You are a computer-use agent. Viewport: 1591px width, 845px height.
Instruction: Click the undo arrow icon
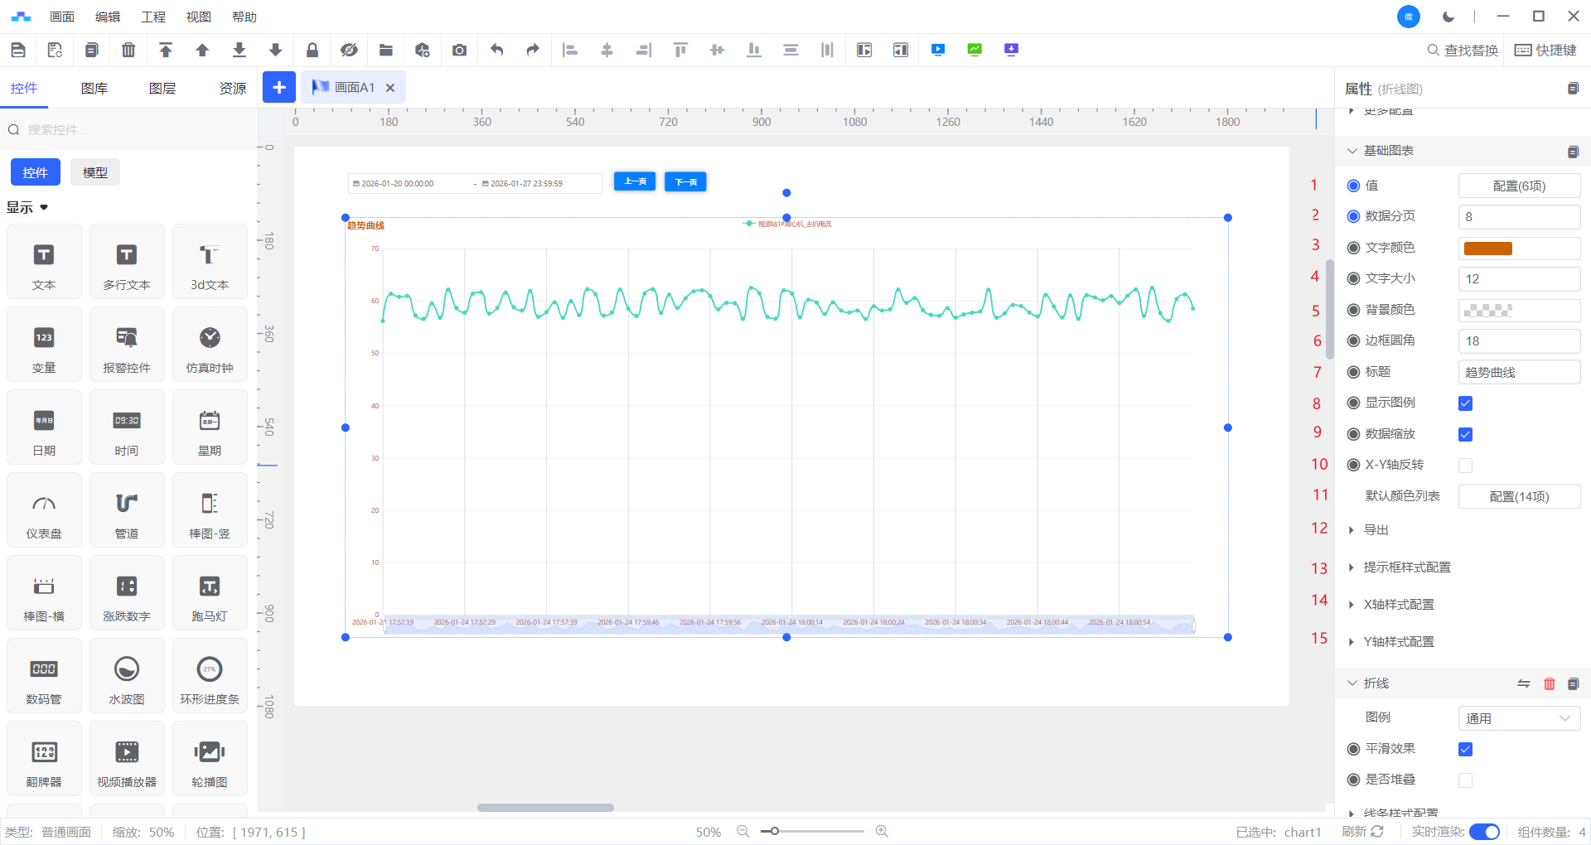pos(496,50)
